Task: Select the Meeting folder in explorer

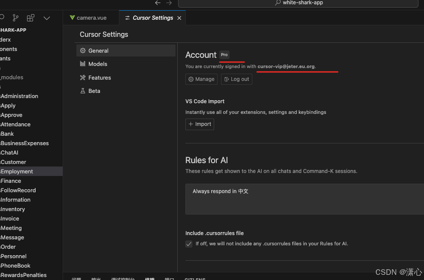Action: point(31,228)
